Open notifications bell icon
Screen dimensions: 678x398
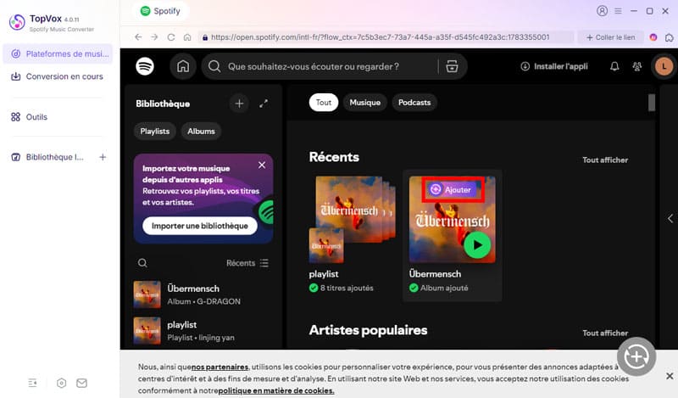point(614,66)
